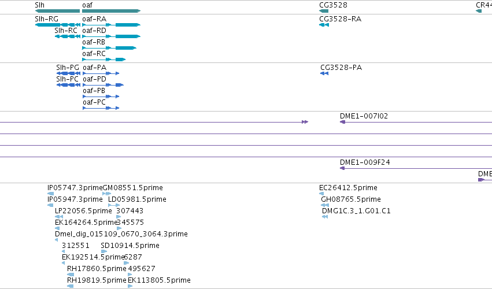This screenshot has height=289, width=492.
Task: Select the DME1-009F24 clone feature
Action: [416, 169]
